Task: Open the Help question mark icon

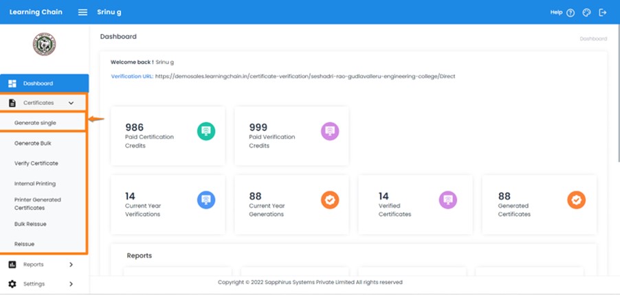Action: (x=571, y=12)
